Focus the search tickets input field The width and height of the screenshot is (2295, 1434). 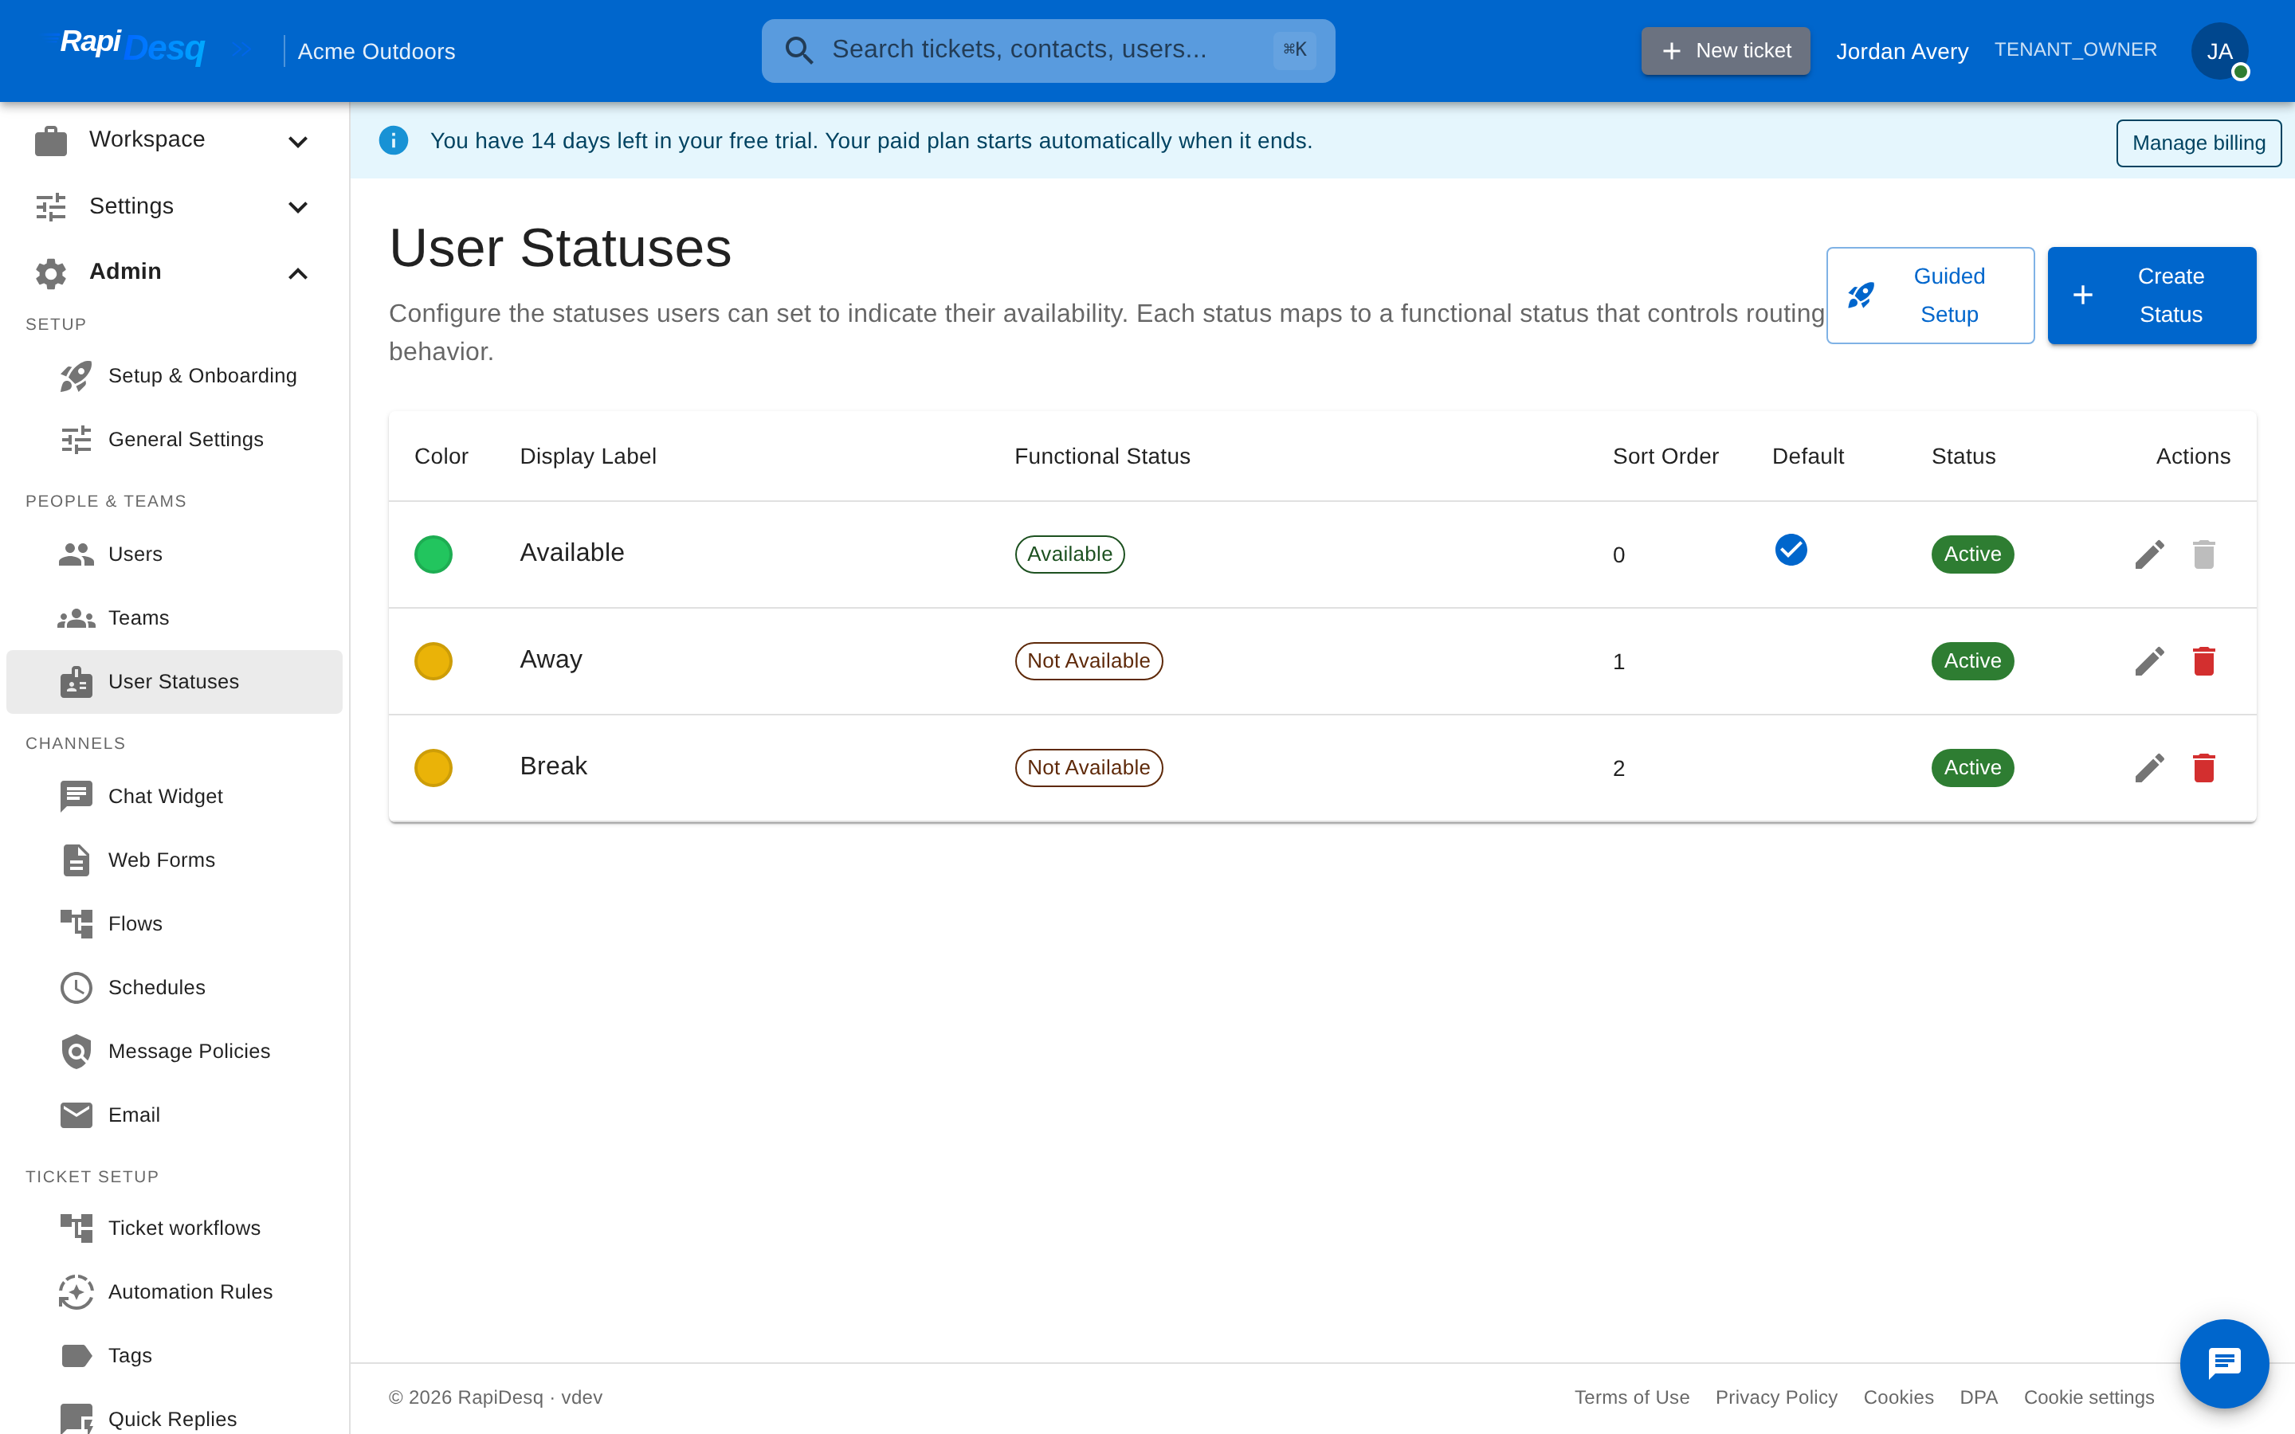[x=1048, y=50]
